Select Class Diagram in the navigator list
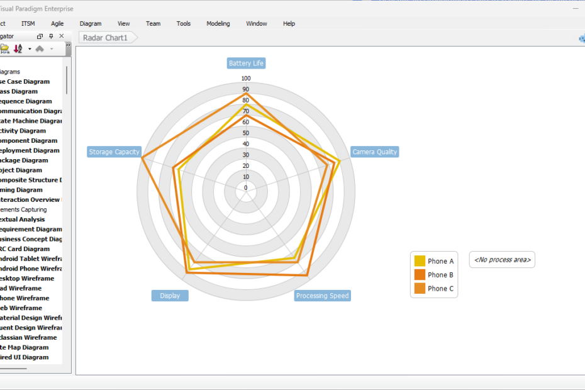585x390 pixels. (x=19, y=91)
